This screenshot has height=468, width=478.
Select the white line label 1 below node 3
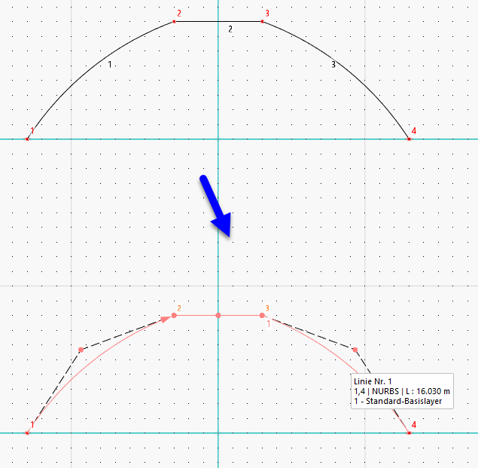click(x=269, y=324)
